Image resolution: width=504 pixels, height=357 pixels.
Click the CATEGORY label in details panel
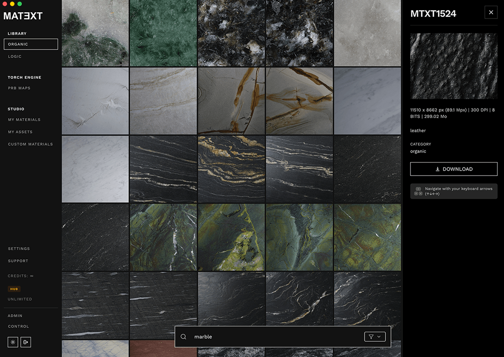(420, 144)
